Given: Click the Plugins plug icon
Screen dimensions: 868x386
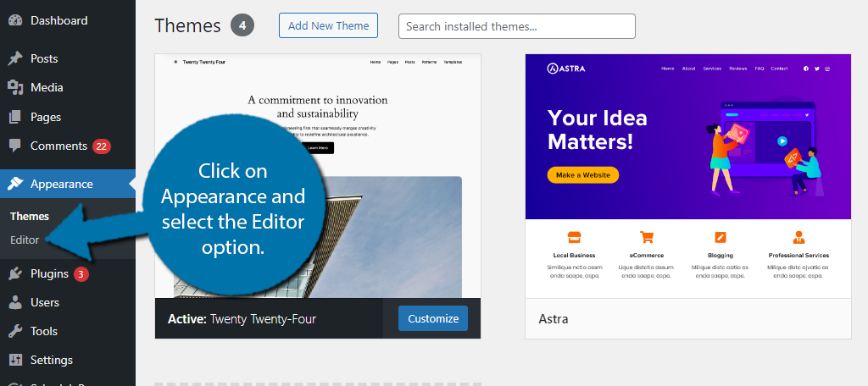Looking at the screenshot, I should [15, 273].
